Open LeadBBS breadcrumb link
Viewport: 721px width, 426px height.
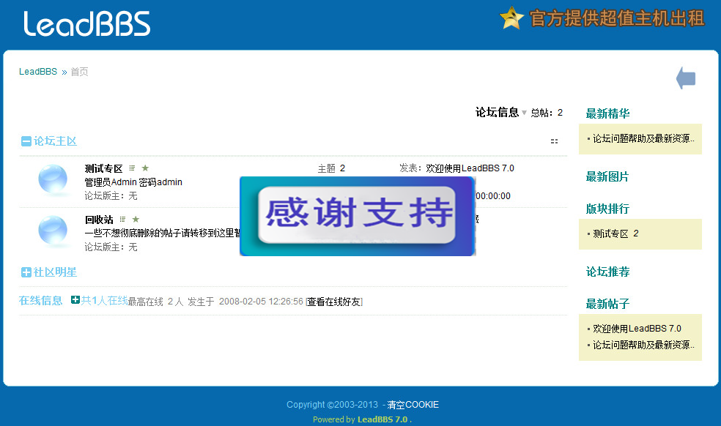point(37,72)
